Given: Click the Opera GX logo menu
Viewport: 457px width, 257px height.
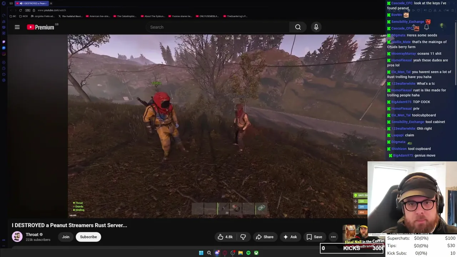Looking at the screenshot, I should (x=4, y=3).
